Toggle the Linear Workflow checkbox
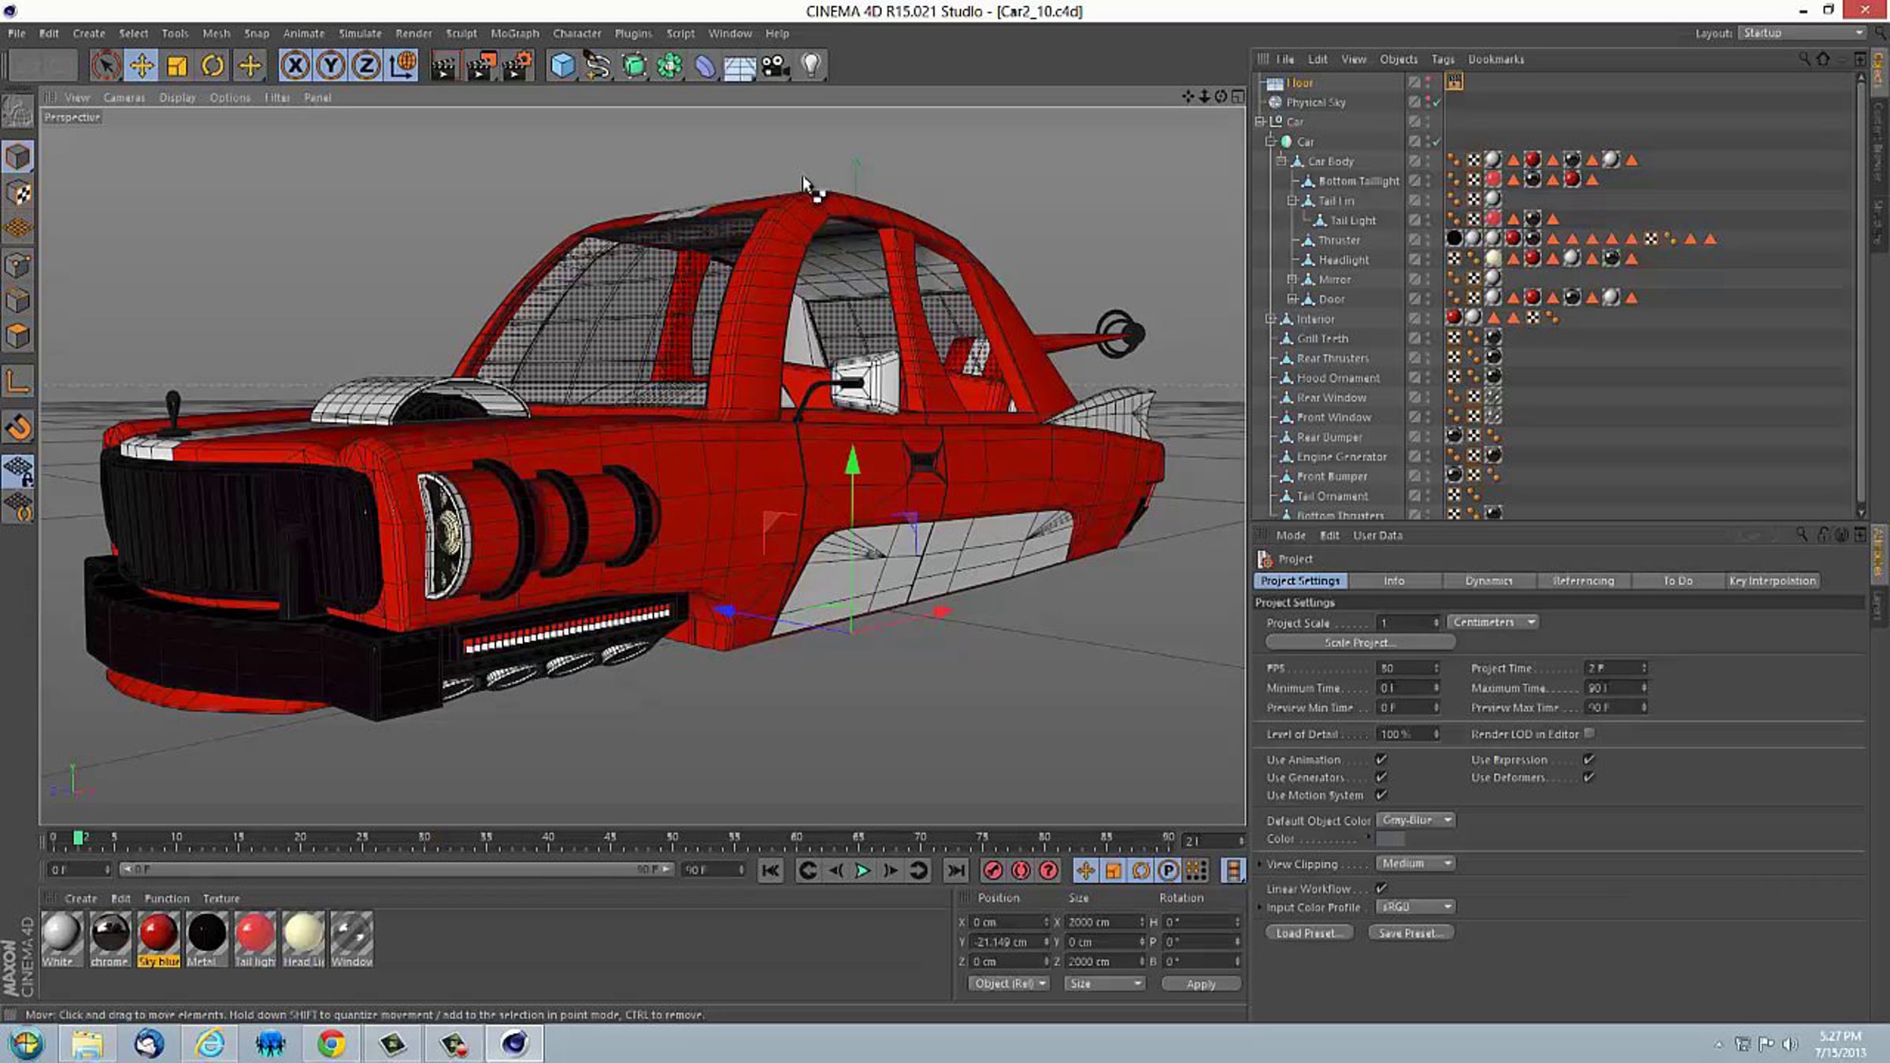The image size is (1890, 1063). click(1381, 888)
